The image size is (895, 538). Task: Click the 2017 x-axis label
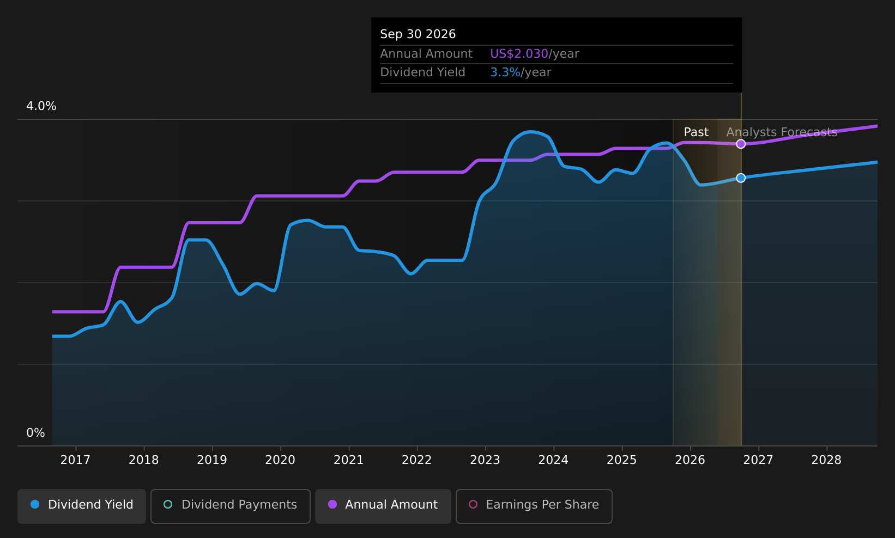click(75, 460)
